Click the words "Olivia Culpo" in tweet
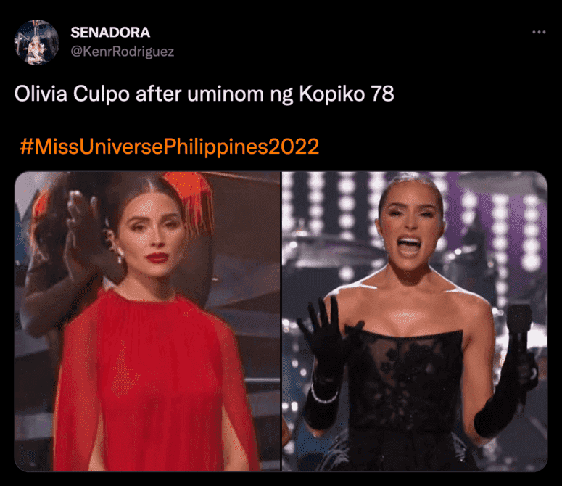This screenshot has height=486, width=562. (72, 94)
